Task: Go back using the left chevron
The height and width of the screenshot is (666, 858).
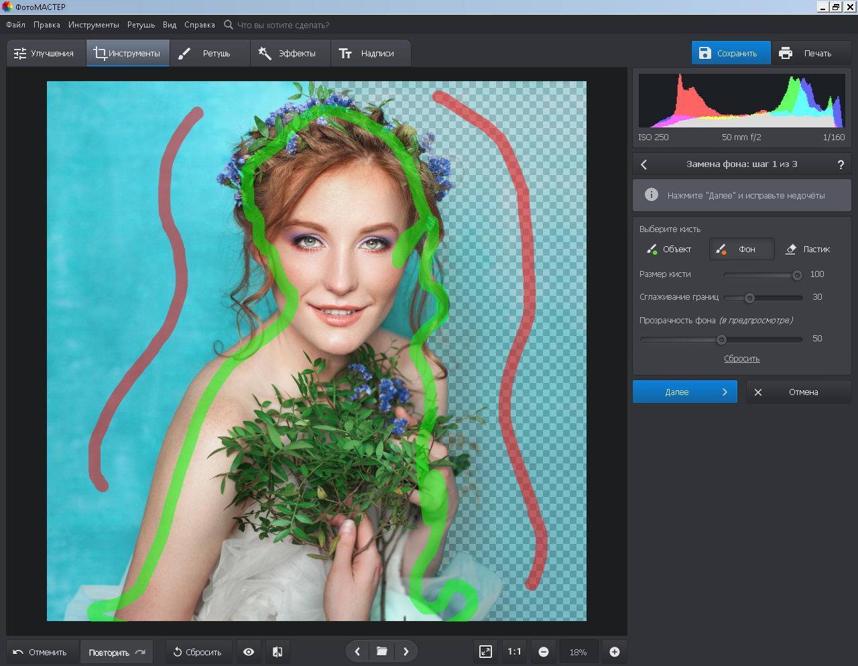Action: [644, 164]
